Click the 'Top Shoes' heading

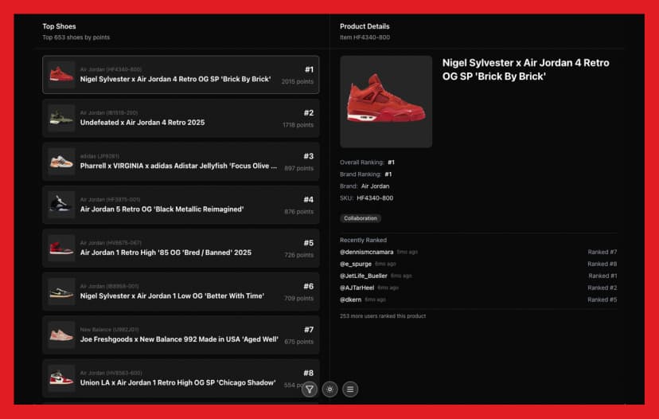[59, 26]
